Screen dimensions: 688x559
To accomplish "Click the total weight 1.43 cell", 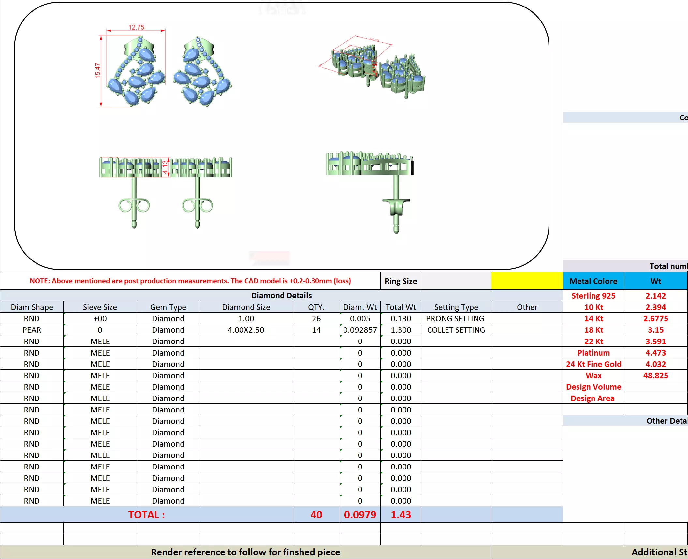I will tap(401, 514).
